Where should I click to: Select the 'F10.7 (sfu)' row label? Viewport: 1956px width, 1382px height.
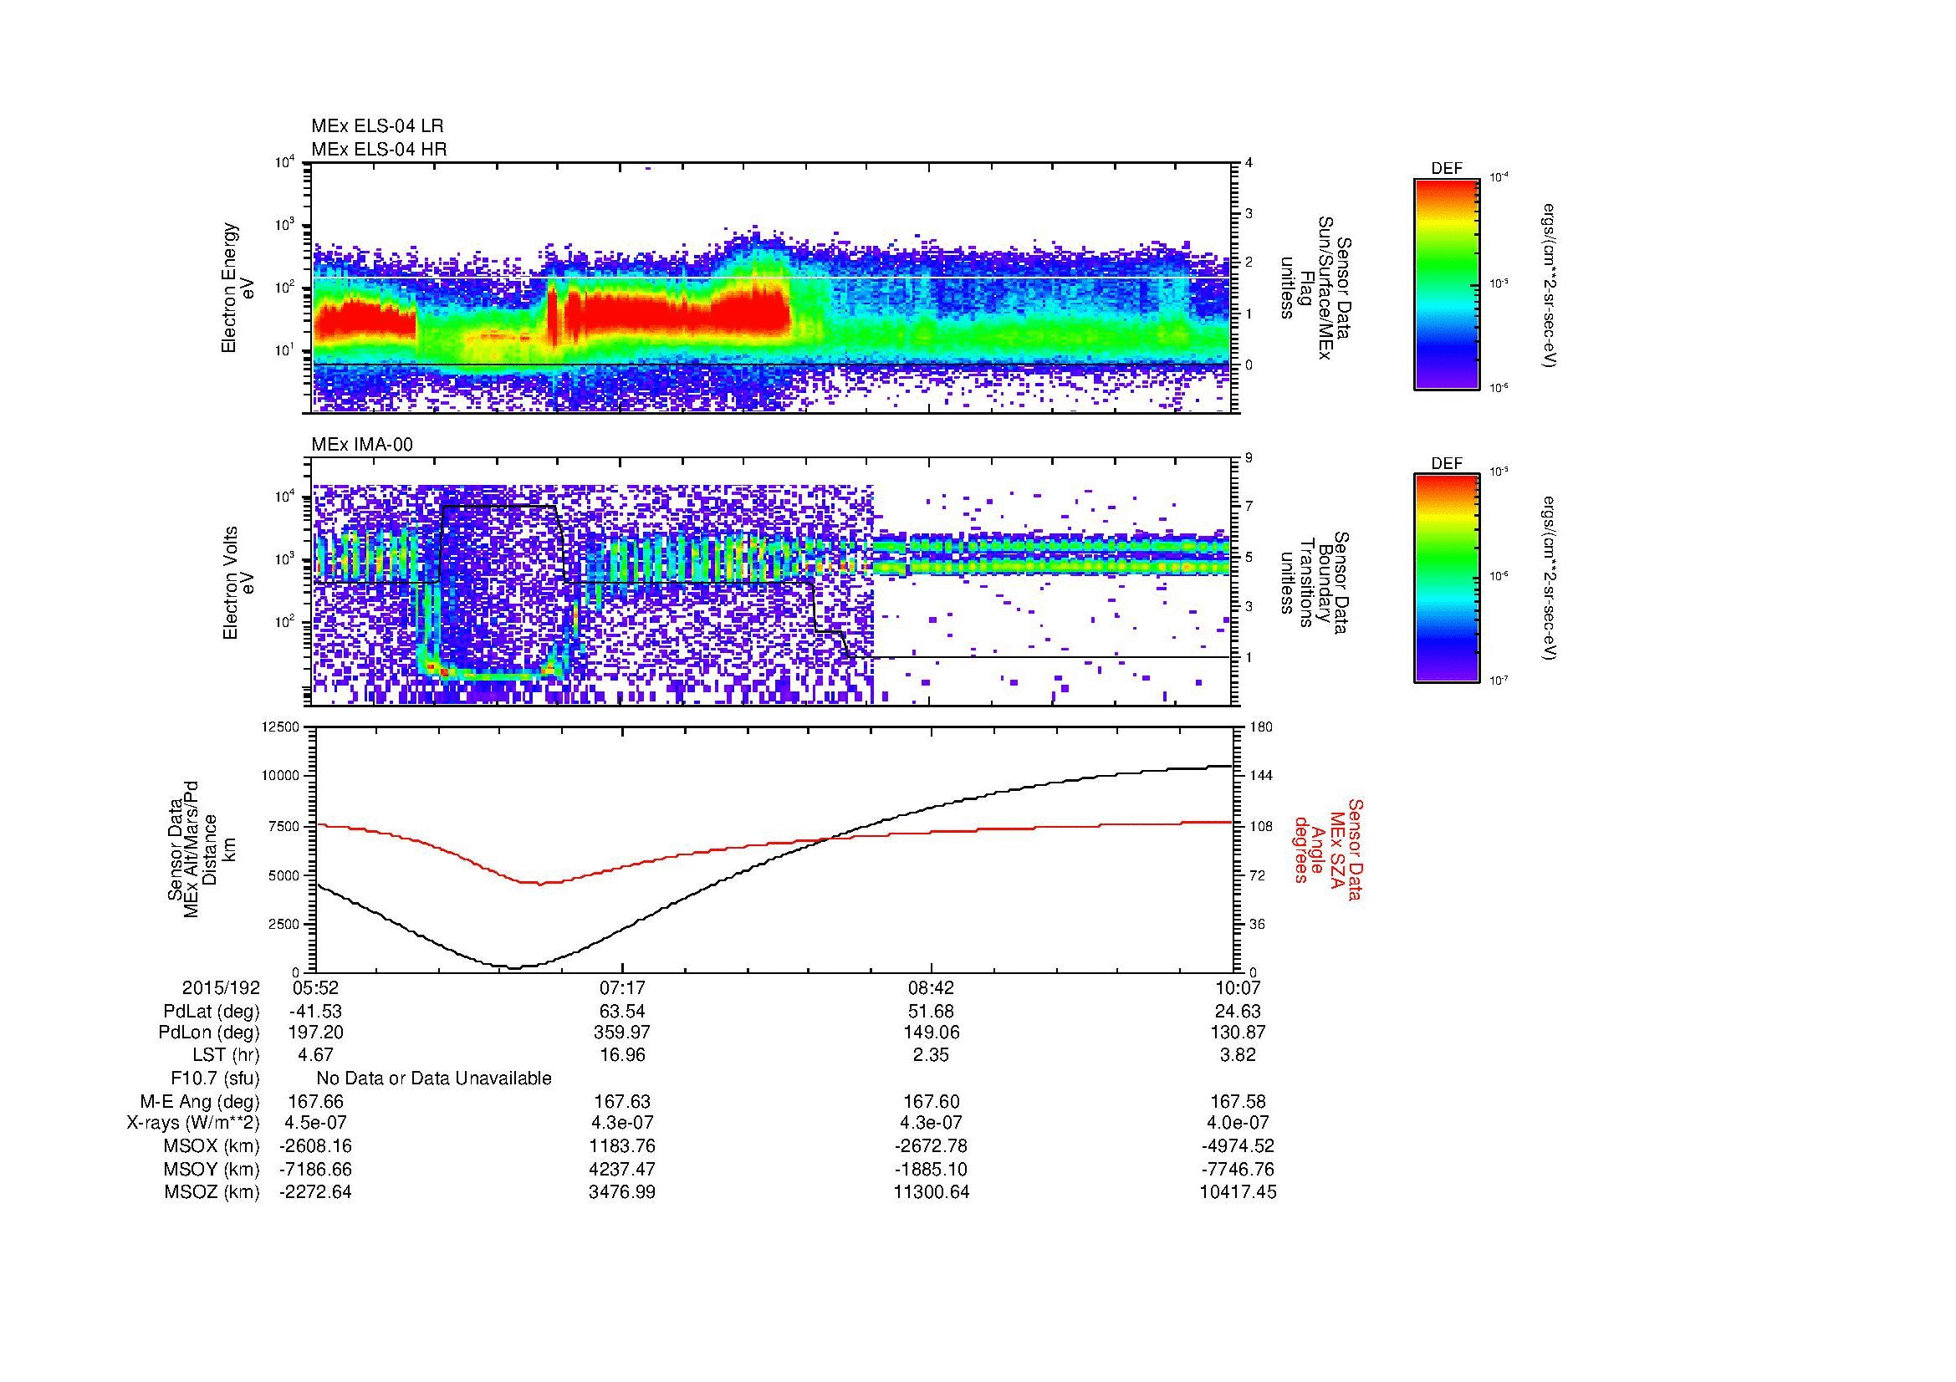[215, 1078]
